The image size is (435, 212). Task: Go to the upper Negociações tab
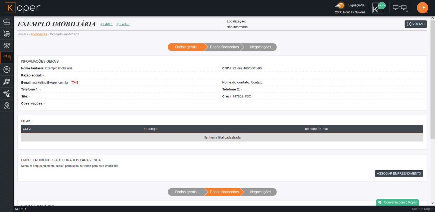[x=260, y=47]
